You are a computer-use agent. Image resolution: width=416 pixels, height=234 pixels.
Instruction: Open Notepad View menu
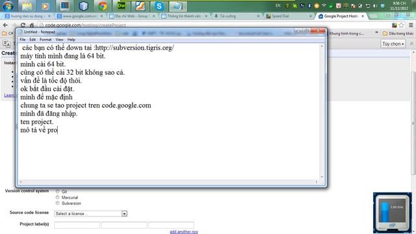click(x=59, y=40)
